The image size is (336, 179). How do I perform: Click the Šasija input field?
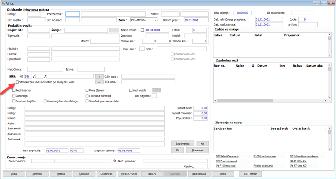[86, 30]
